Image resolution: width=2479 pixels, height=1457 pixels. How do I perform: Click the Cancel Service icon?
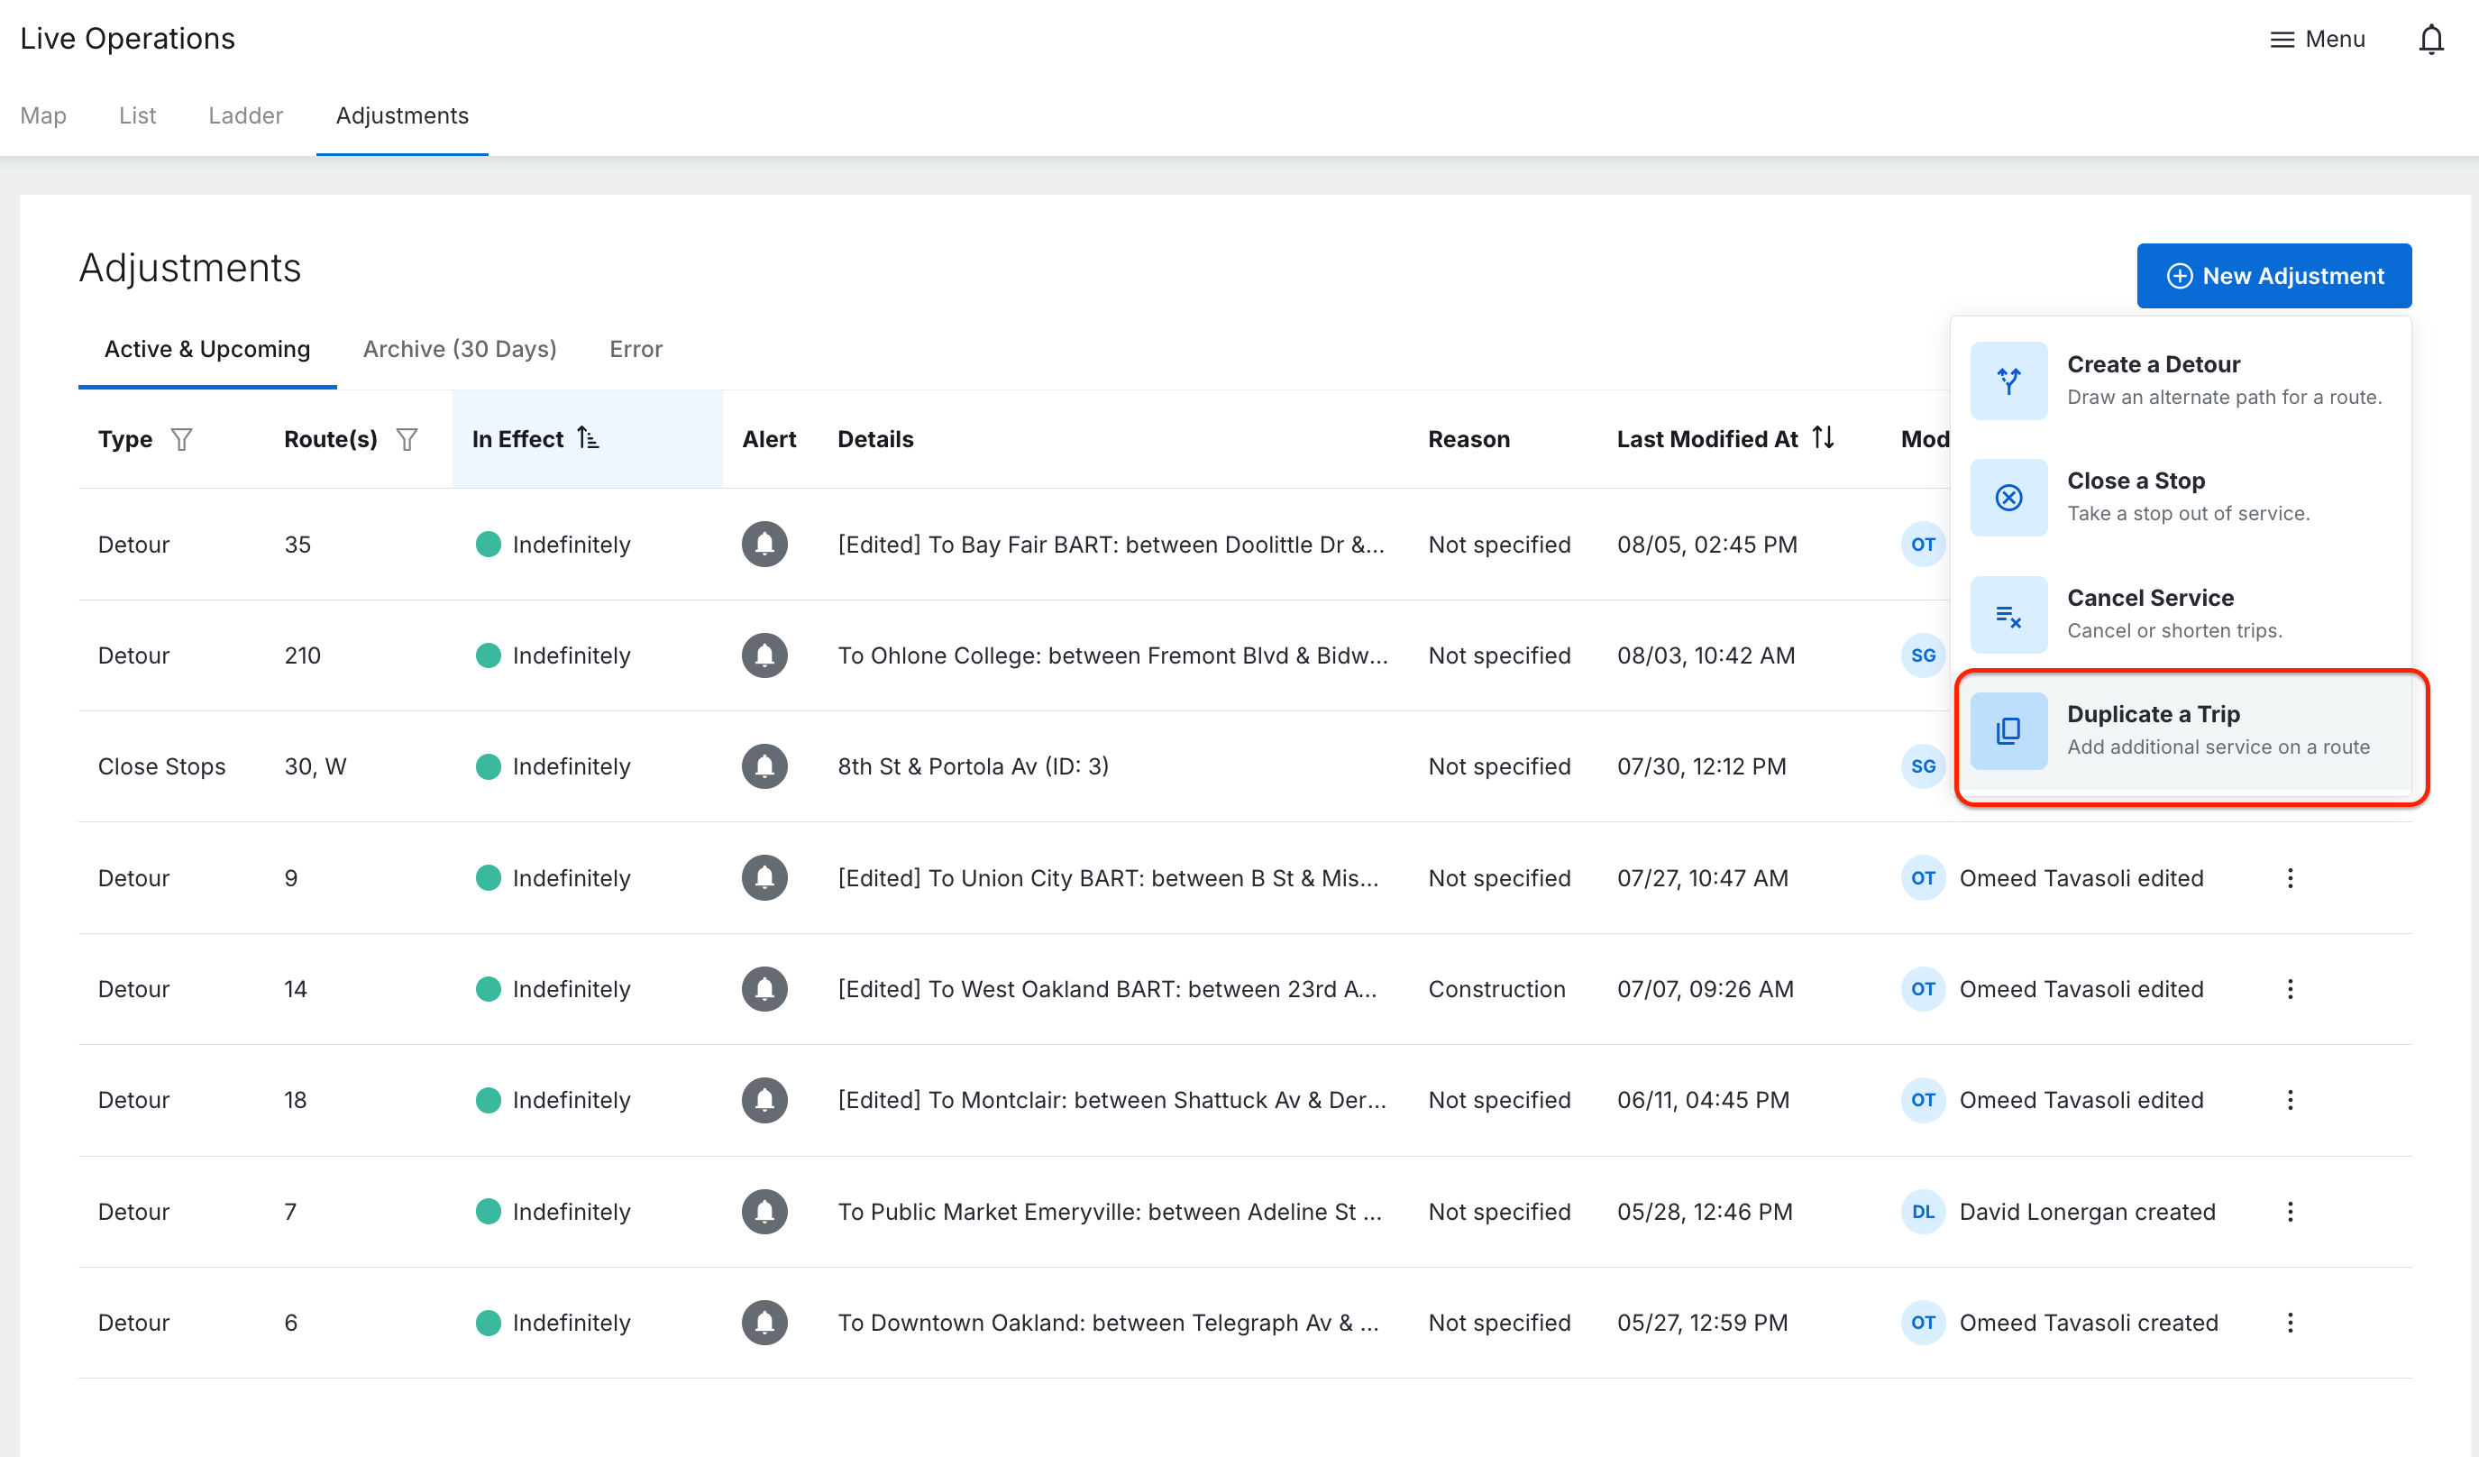point(2008,614)
